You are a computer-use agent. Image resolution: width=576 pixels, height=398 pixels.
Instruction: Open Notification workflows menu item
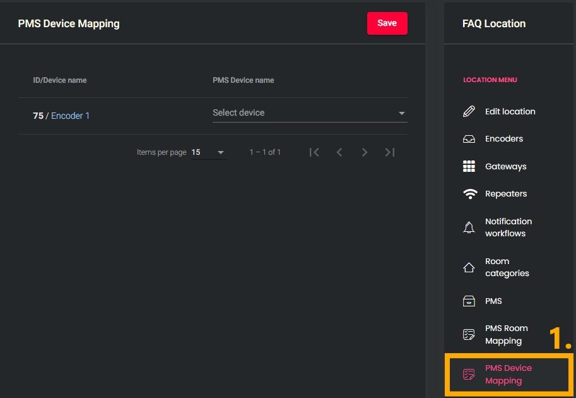[x=508, y=227]
